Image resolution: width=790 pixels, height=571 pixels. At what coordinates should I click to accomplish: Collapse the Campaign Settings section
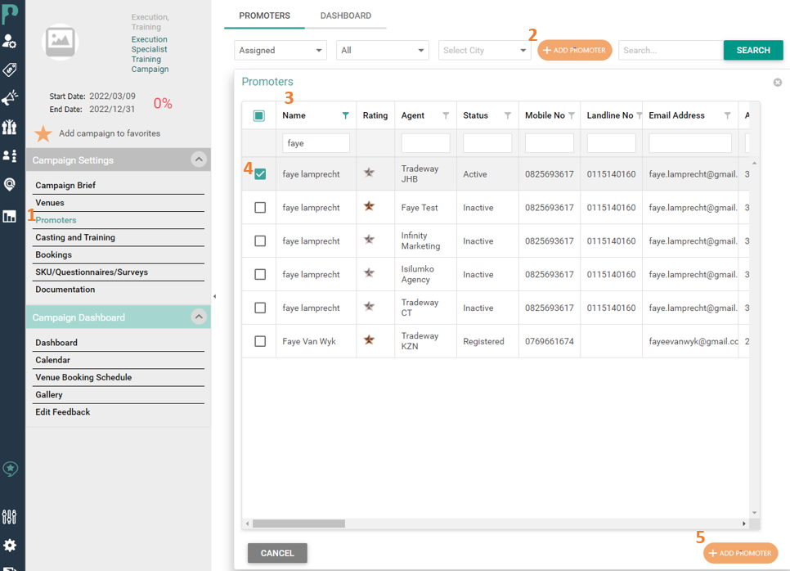[198, 160]
